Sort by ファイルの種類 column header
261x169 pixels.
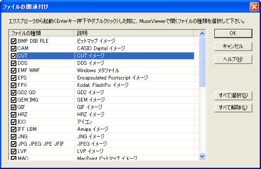[41, 33]
